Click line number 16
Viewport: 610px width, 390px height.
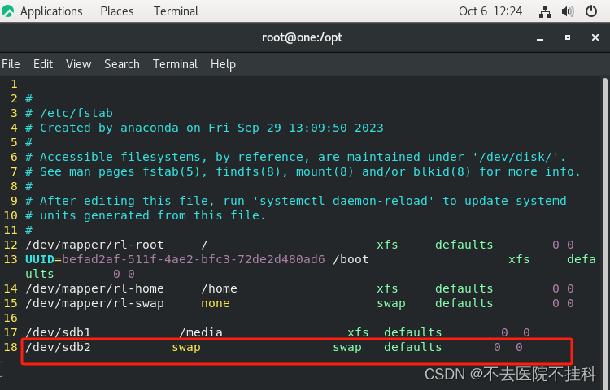(11, 318)
